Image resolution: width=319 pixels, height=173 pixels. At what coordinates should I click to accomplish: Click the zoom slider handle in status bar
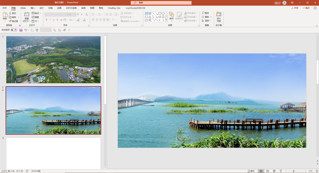(x=294, y=171)
